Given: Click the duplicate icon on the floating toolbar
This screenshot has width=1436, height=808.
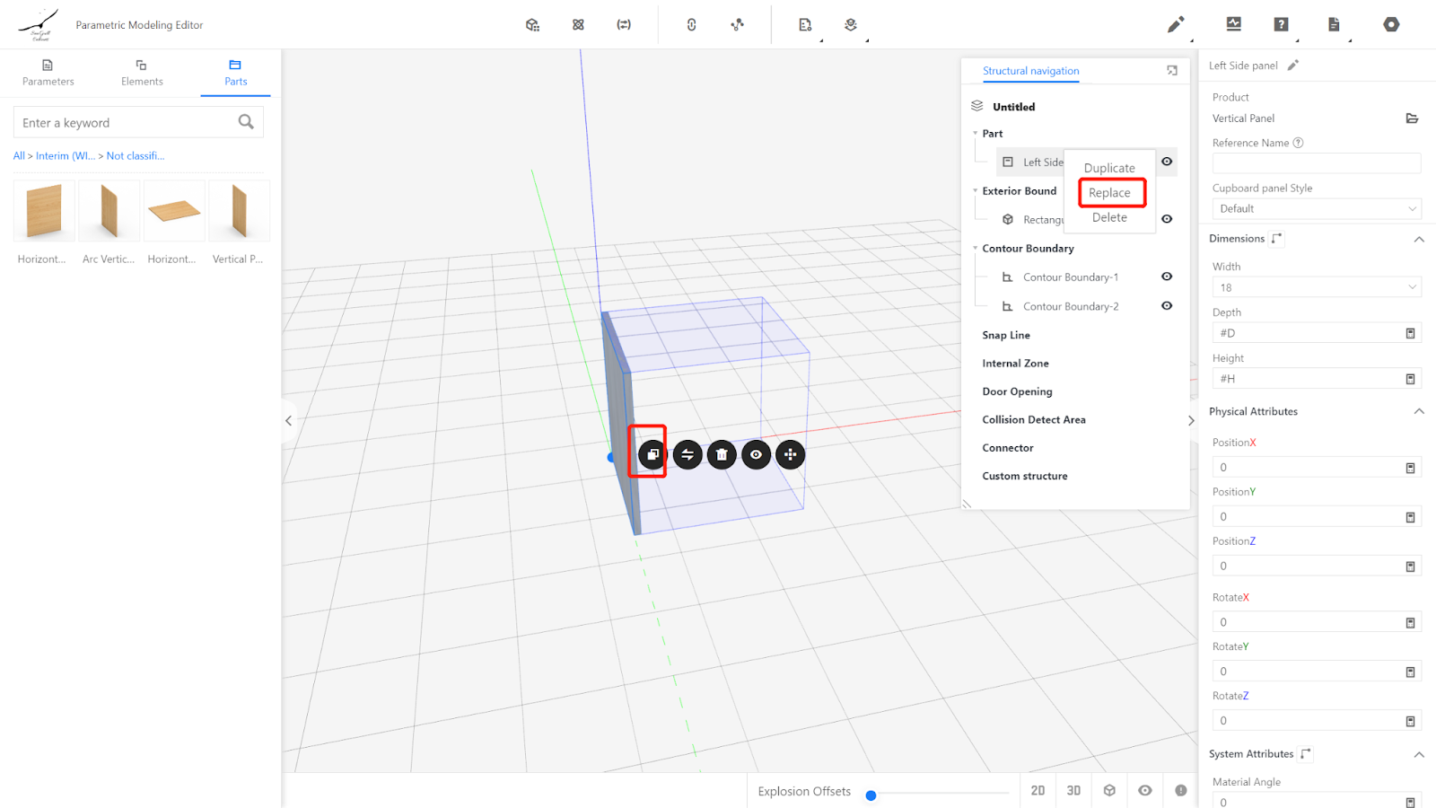Looking at the screenshot, I should pyautogui.click(x=652, y=454).
